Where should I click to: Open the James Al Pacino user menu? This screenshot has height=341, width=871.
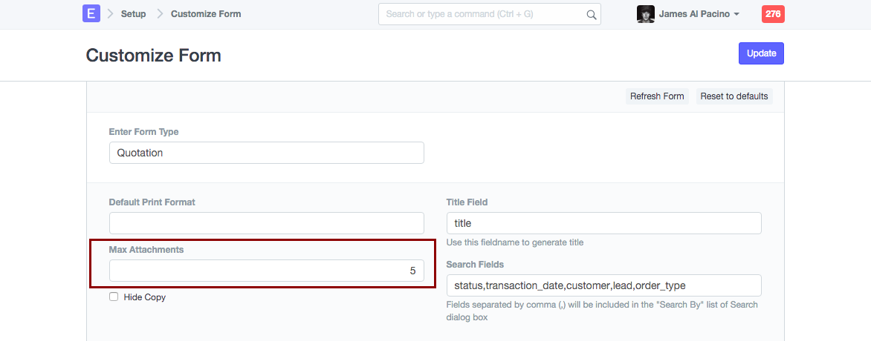(697, 14)
